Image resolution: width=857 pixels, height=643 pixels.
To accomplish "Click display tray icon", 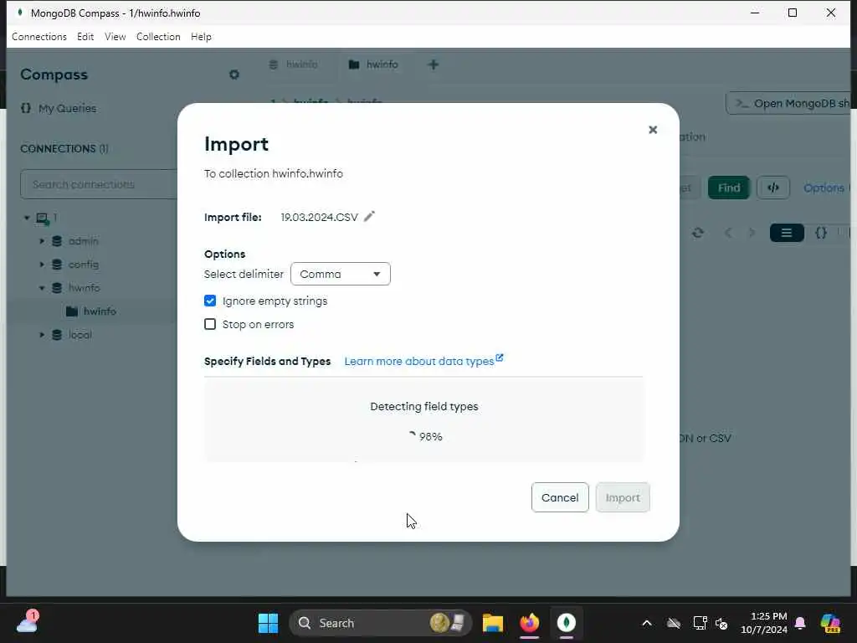I will (x=700, y=623).
